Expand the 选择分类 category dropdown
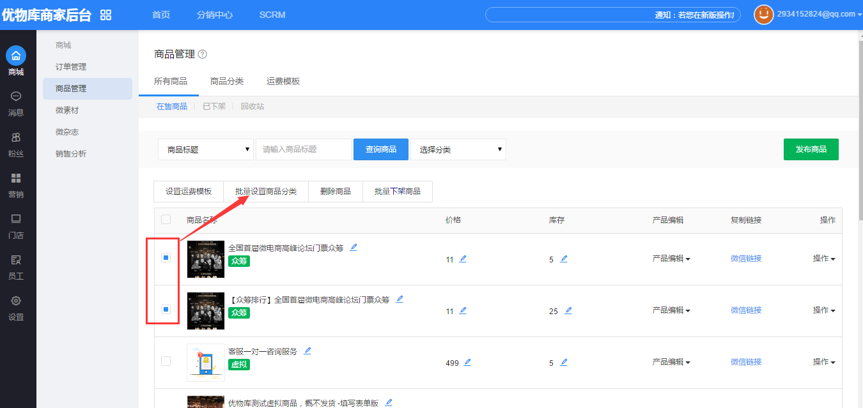863x408 pixels. click(x=458, y=149)
